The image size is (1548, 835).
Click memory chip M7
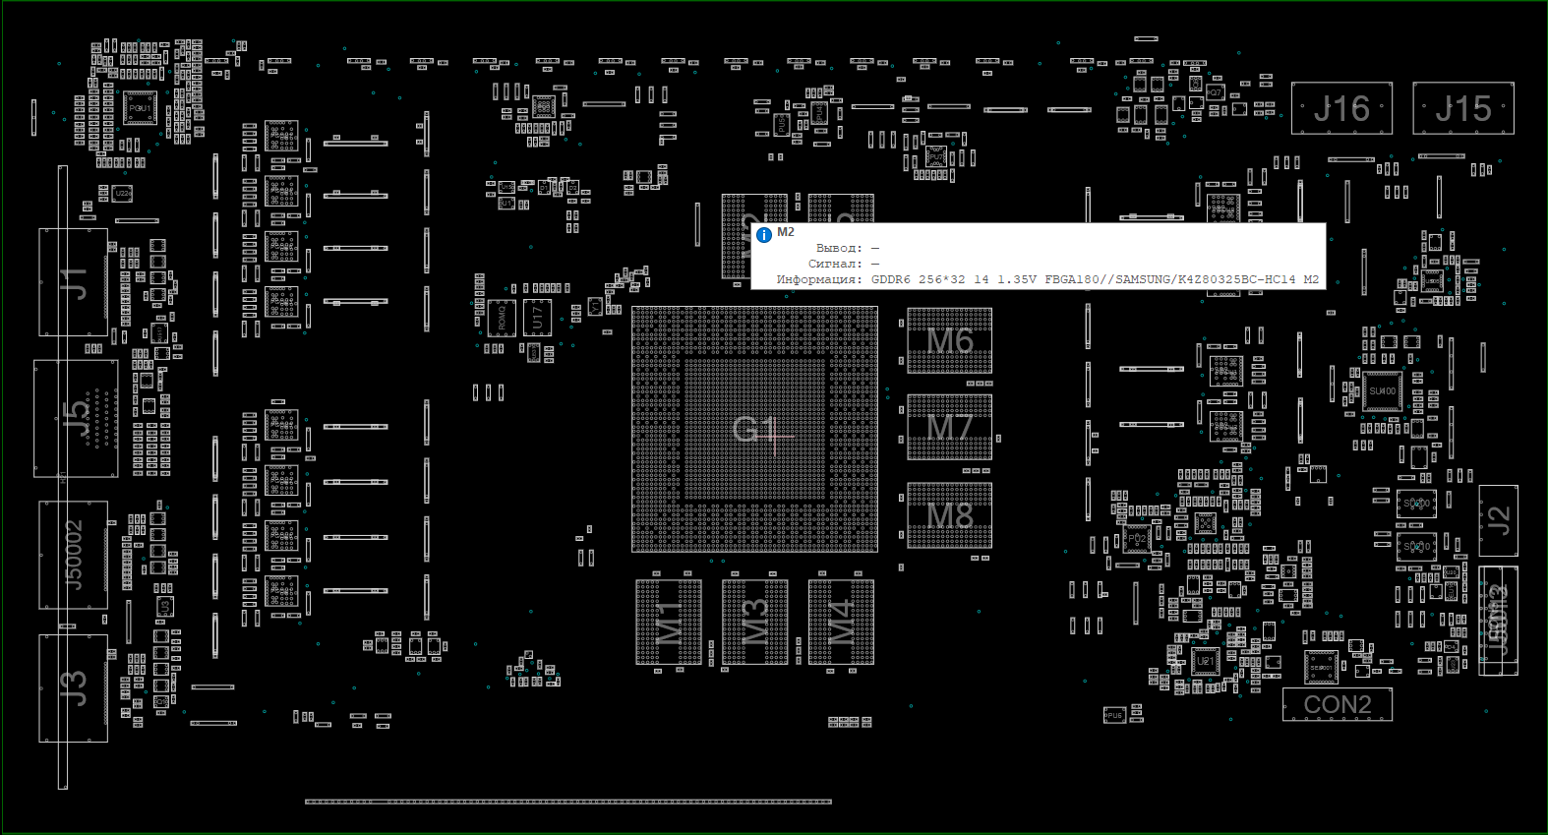pyautogui.click(x=949, y=427)
